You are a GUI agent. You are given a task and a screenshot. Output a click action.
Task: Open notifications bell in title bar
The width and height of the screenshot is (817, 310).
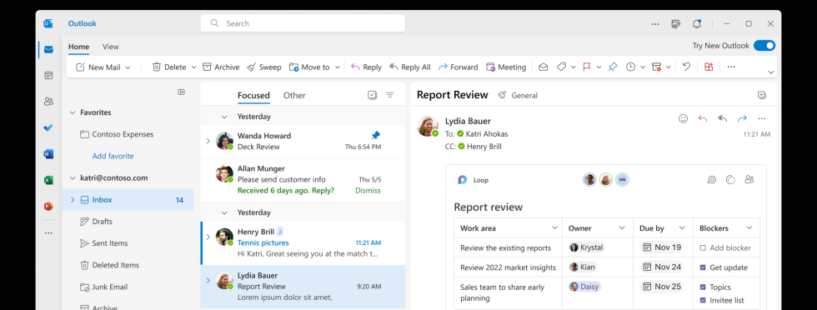[x=697, y=23]
